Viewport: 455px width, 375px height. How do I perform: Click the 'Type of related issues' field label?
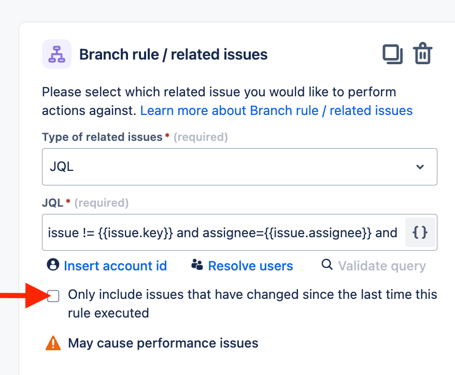pos(102,137)
